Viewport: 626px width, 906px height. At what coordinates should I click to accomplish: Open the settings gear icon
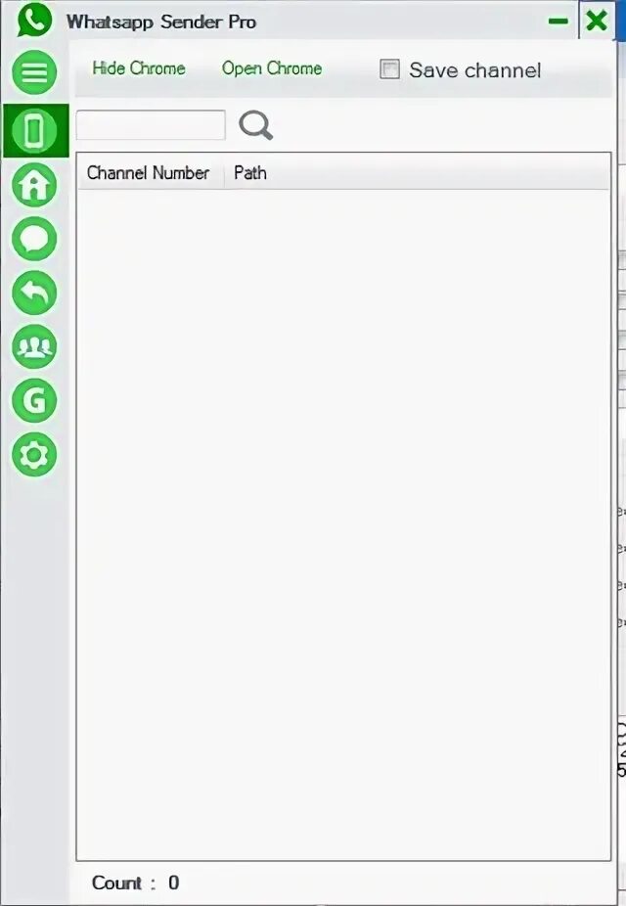tap(34, 455)
